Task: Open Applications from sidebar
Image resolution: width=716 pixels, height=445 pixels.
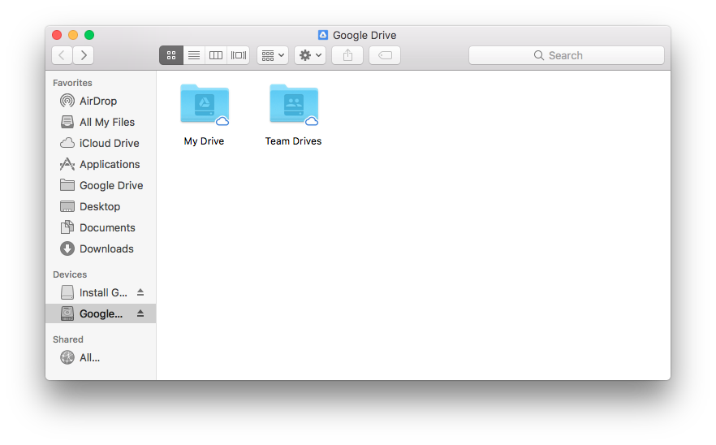Action: coord(101,164)
